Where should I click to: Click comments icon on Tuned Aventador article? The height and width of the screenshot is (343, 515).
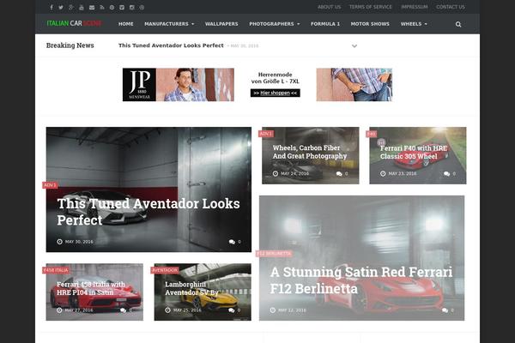click(232, 242)
